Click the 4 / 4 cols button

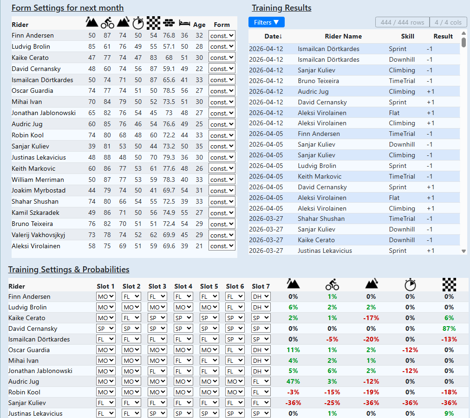[448, 22]
